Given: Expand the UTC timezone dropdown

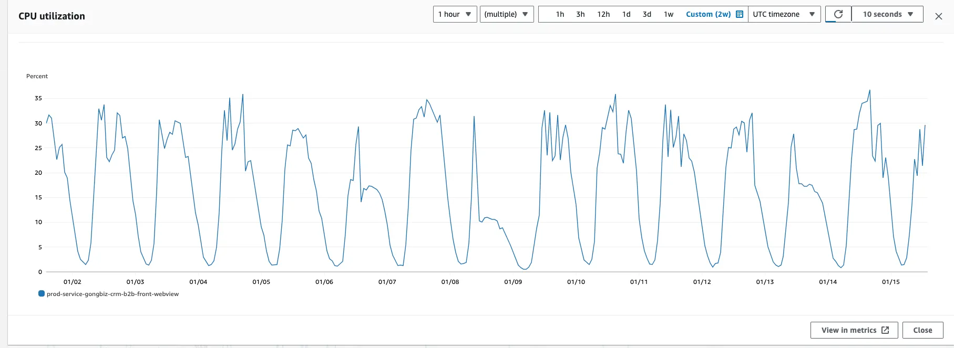Looking at the screenshot, I should [784, 14].
